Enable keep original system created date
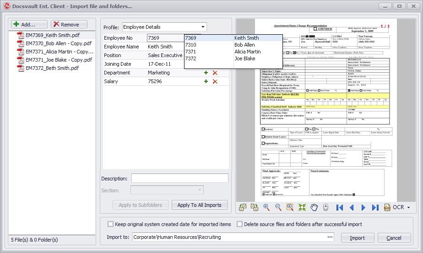This screenshot has height=253, width=423. point(110,224)
